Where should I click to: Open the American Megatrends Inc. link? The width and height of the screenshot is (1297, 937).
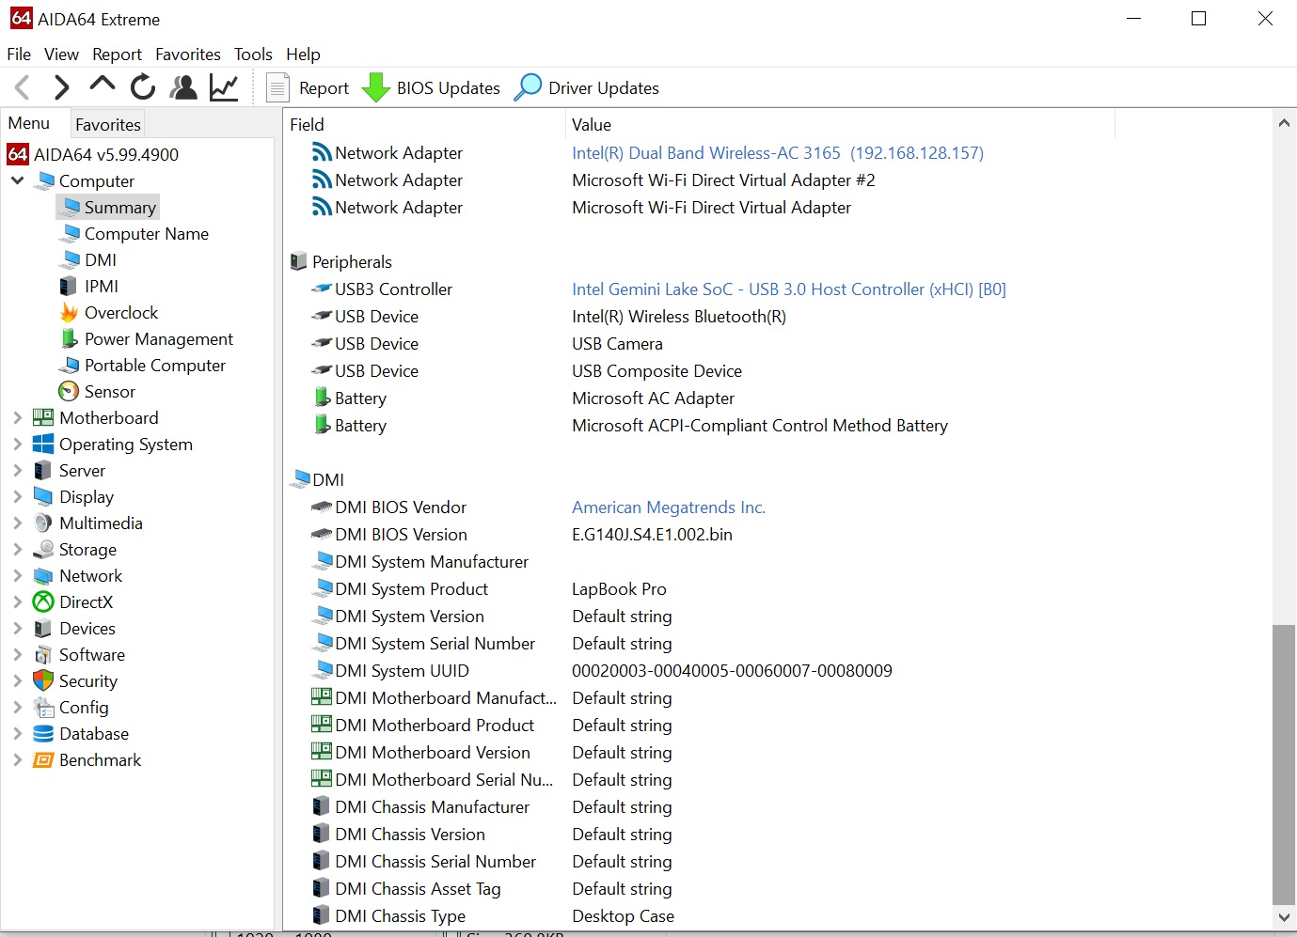point(669,507)
